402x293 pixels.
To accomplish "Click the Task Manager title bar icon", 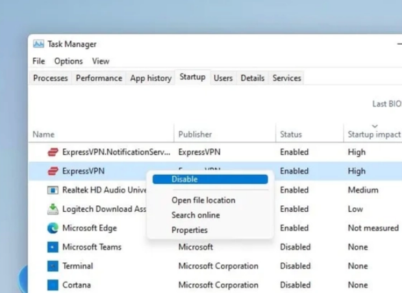I will tap(38, 44).
